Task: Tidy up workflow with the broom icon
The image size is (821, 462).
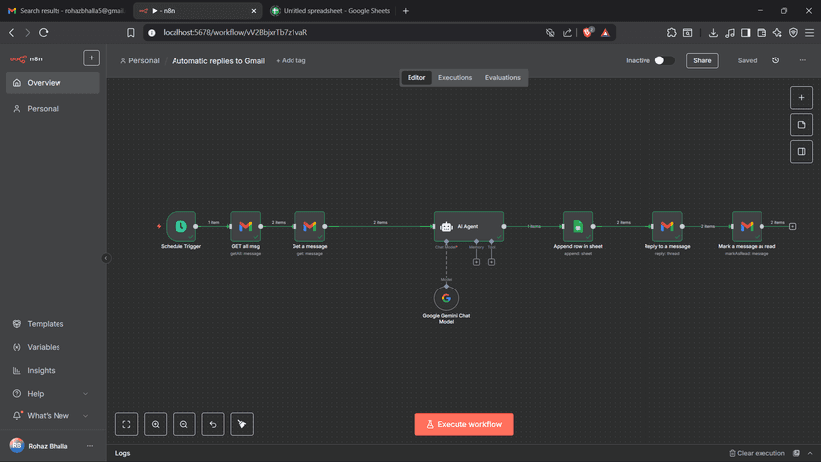Action: tap(242, 424)
